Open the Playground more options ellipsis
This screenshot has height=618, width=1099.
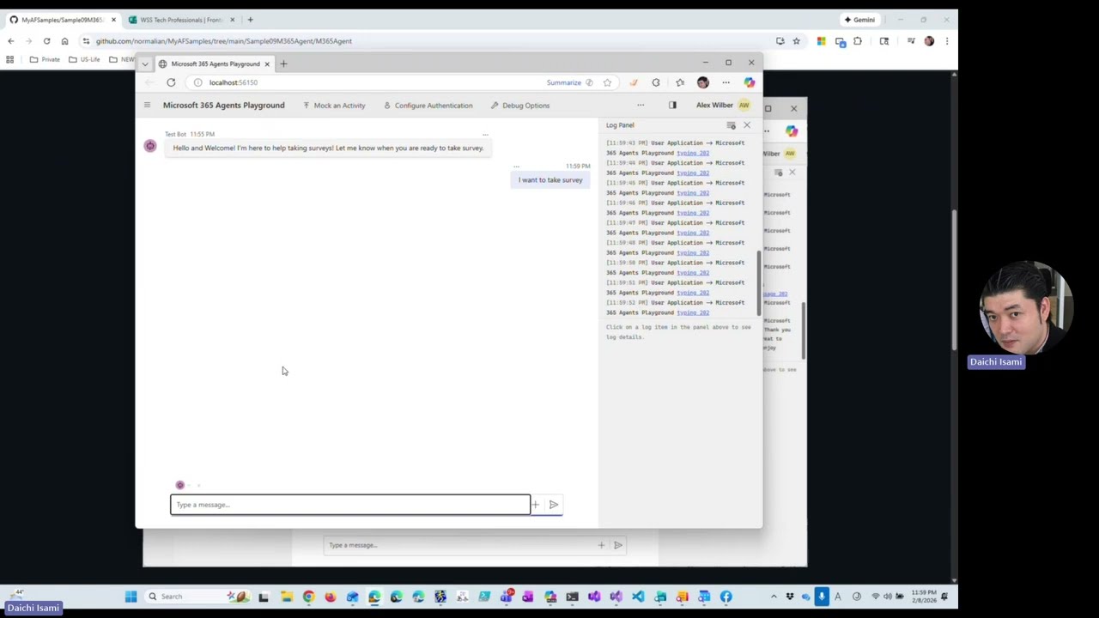point(641,106)
